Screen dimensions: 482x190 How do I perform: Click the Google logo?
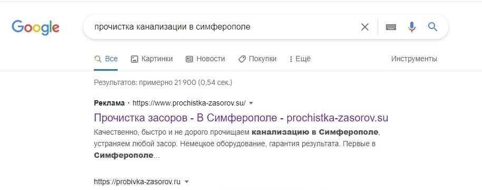pos(36,27)
